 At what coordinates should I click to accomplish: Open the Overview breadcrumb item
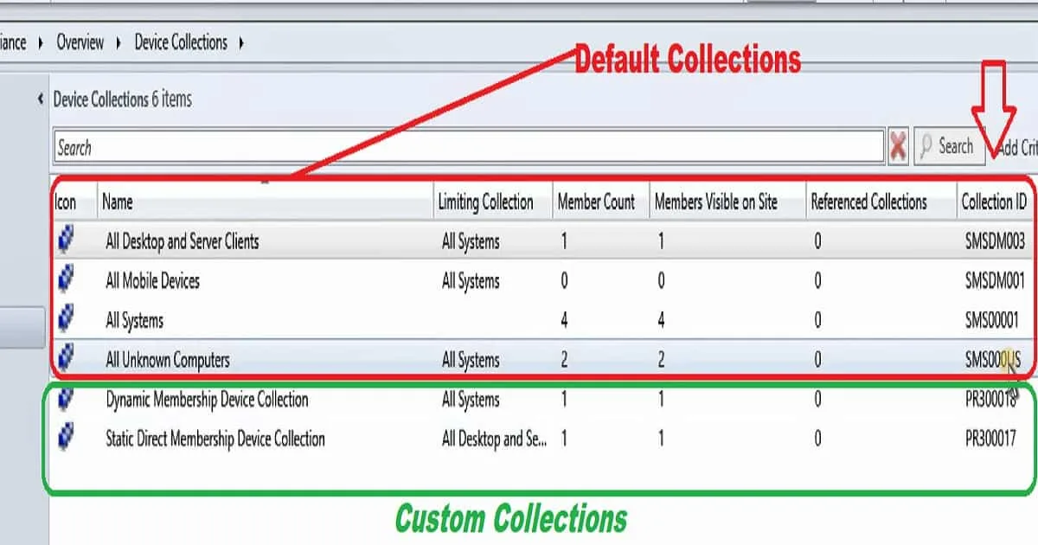(x=80, y=42)
